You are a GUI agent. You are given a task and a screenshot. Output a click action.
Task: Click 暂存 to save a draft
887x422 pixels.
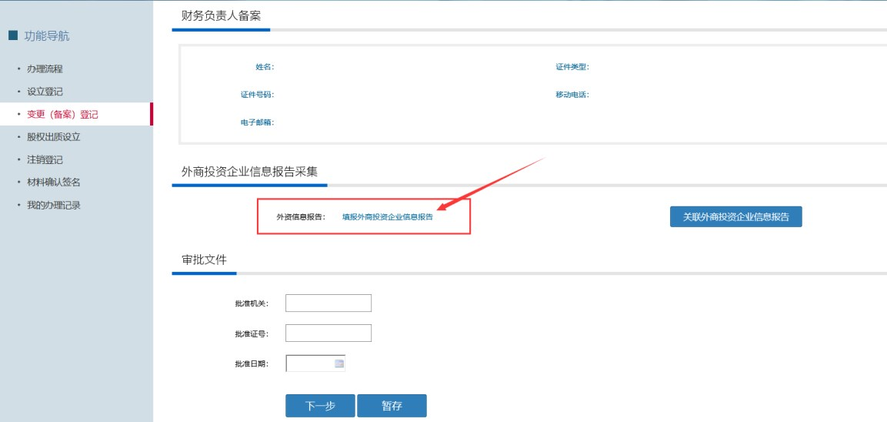[x=392, y=406]
